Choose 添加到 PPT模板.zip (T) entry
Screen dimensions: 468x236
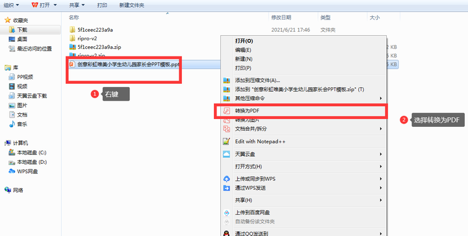point(300,89)
